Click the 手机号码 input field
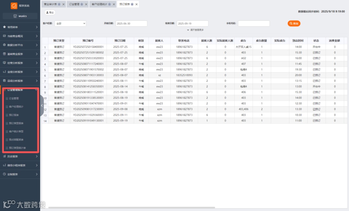The image size is (349, 211). (x=254, y=23)
